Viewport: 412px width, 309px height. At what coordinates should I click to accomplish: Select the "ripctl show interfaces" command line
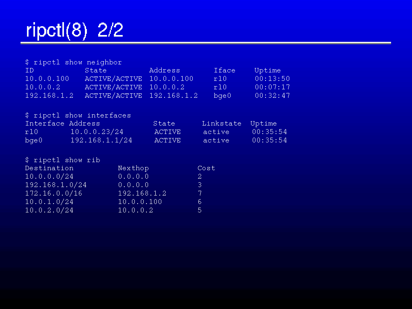pos(78,115)
